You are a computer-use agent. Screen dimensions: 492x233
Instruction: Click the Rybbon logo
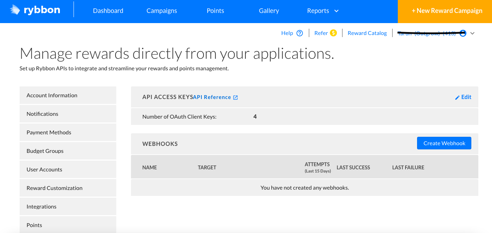click(x=35, y=10)
